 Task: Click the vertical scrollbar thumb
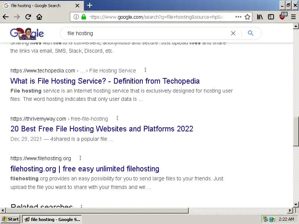pos(296,131)
